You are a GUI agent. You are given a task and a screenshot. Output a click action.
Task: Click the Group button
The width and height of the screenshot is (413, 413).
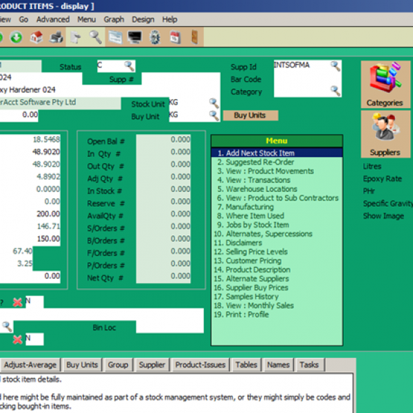(118, 365)
